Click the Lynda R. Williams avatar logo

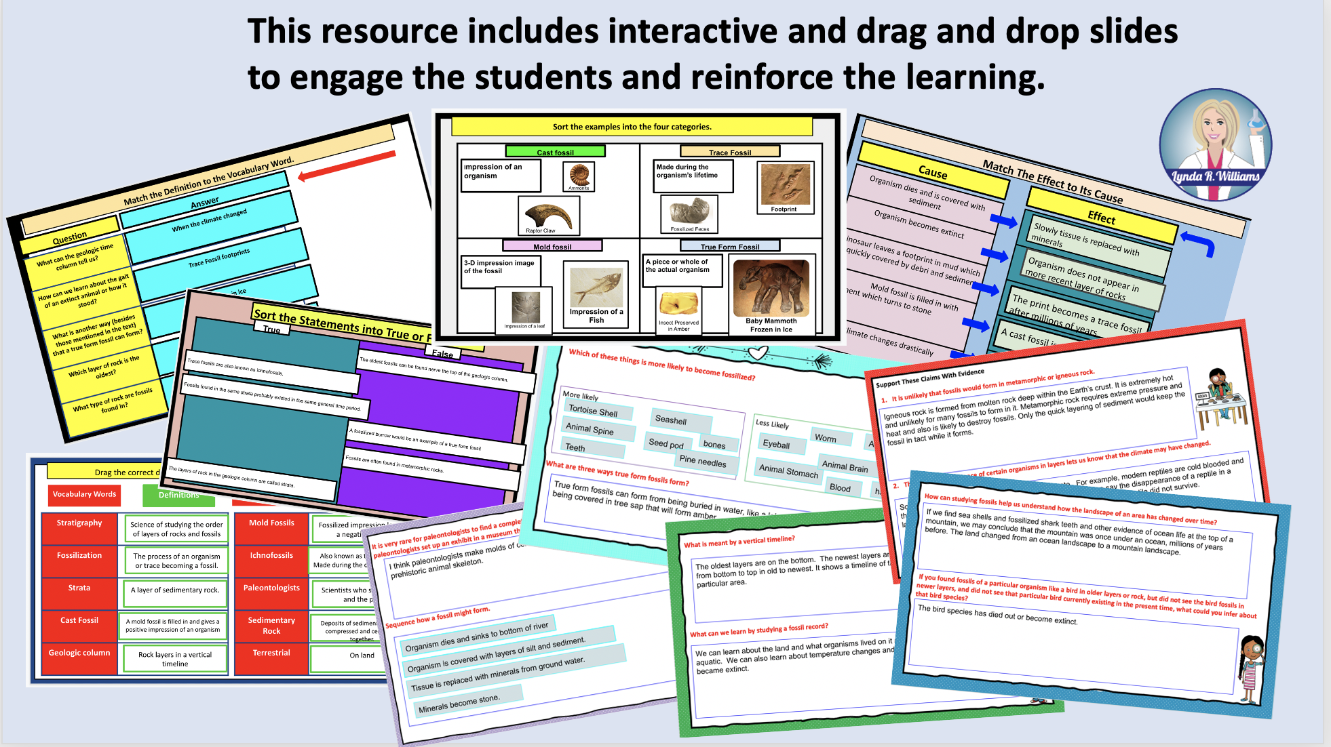click(x=1215, y=144)
